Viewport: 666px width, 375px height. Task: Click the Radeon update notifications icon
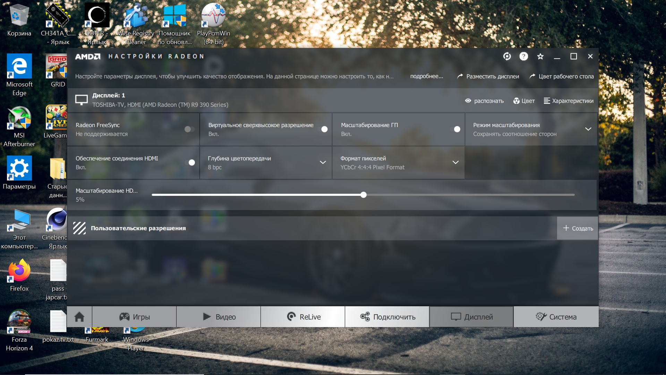(507, 56)
